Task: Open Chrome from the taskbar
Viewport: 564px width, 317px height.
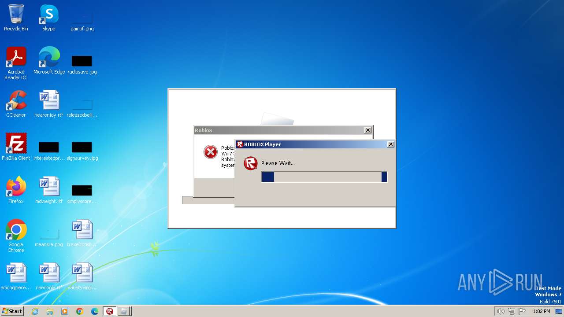Action: coord(80,311)
